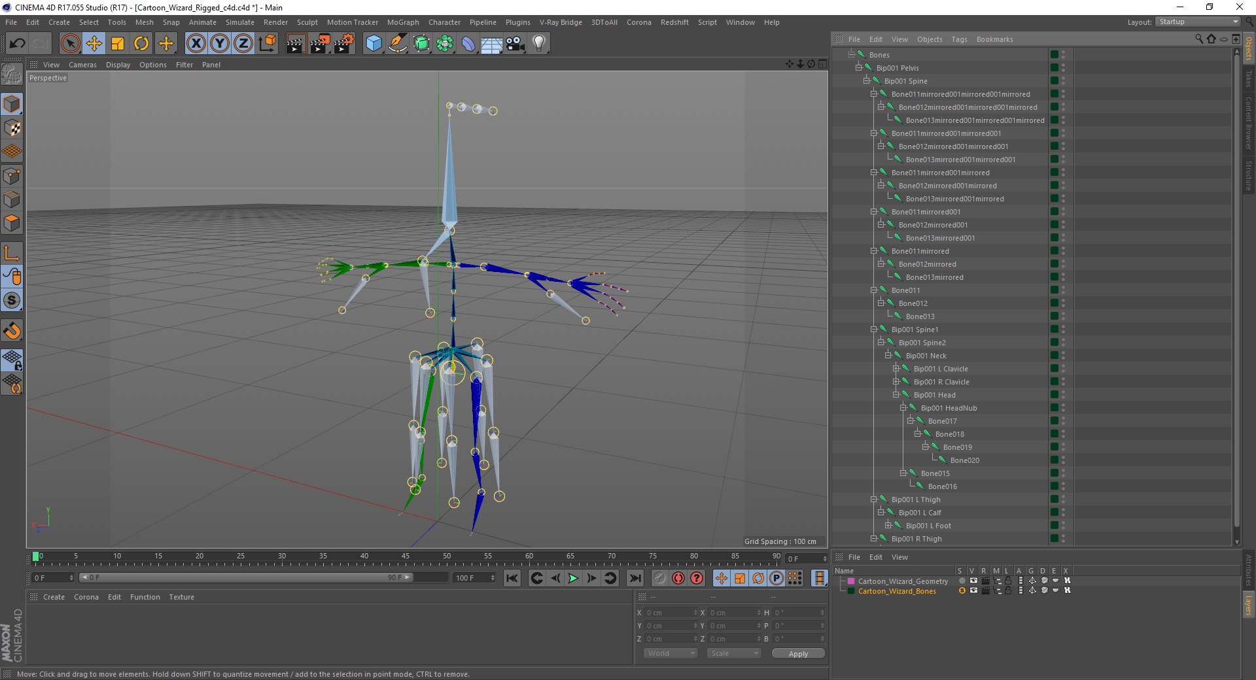The height and width of the screenshot is (680, 1256).
Task: Toggle the Enable Snap icon
Action: coord(12,330)
